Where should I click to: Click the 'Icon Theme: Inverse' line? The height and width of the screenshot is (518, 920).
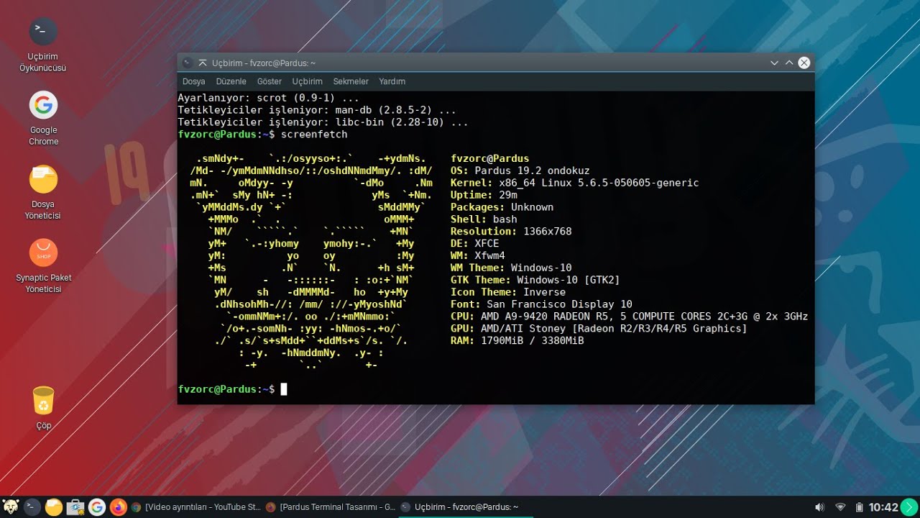[507, 292]
